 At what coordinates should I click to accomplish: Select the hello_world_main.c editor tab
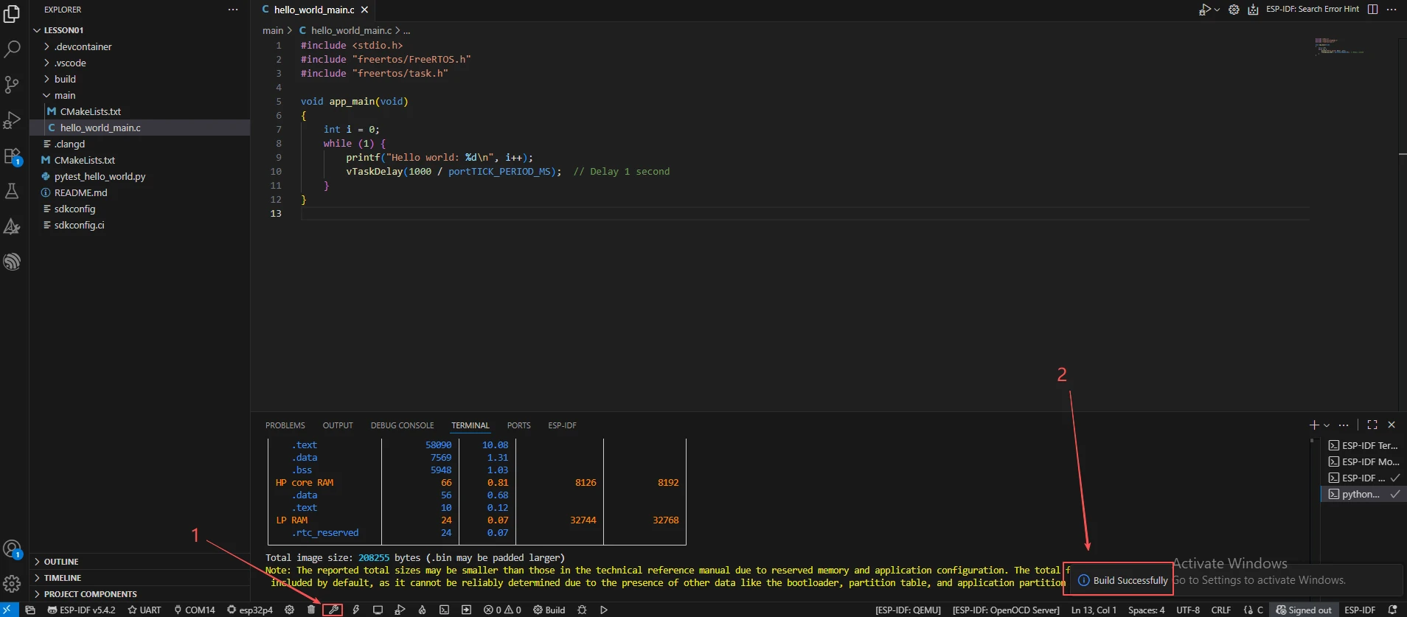coord(313,10)
